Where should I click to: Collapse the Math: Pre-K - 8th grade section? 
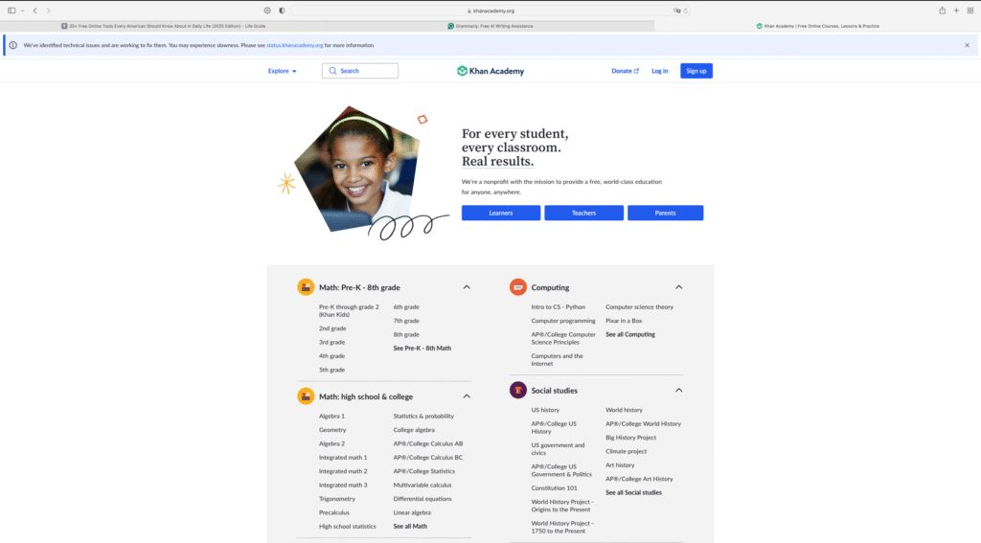coord(467,287)
